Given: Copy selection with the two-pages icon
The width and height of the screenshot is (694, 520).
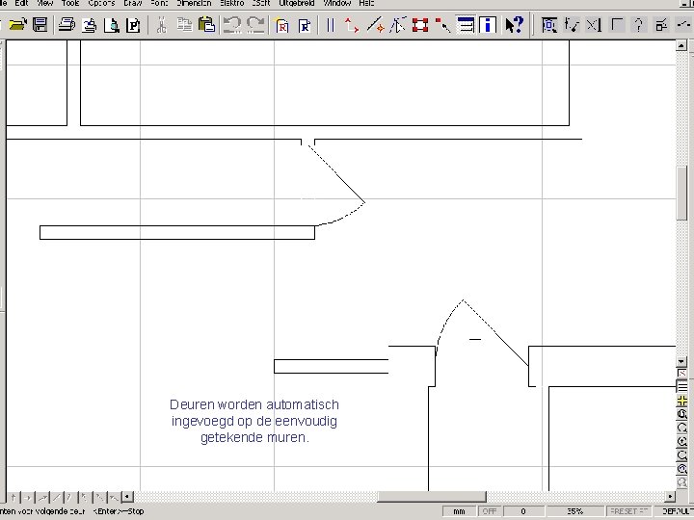Looking at the screenshot, I should tap(184, 24).
